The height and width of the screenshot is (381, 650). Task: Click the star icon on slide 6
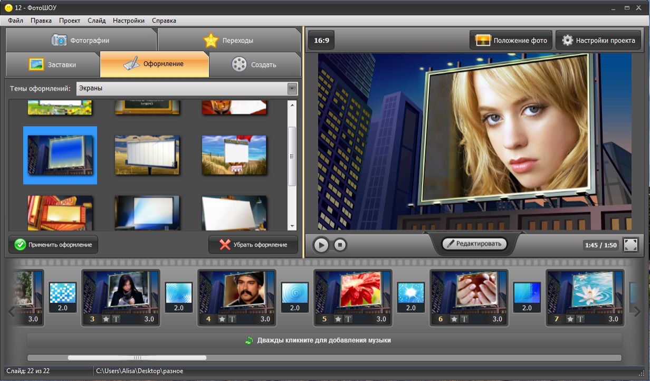point(454,319)
